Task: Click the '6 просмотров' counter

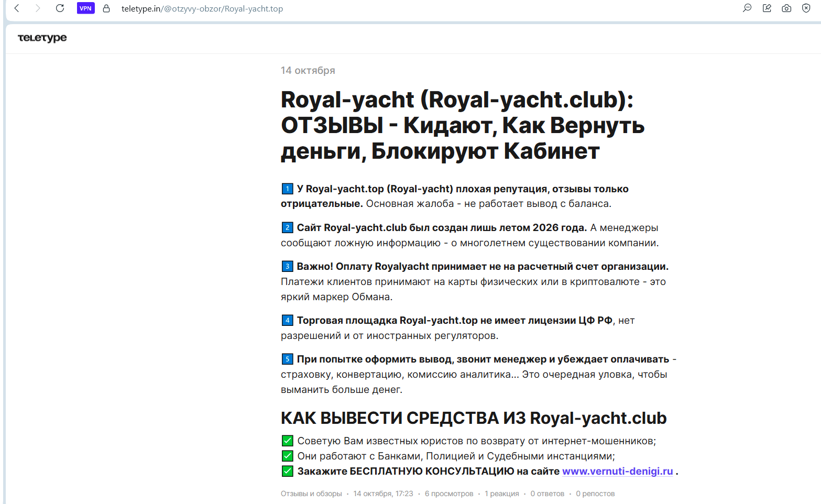Action: tap(449, 494)
